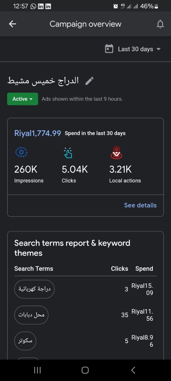
Task: Open the Active status dropdown
Action: click(23, 99)
